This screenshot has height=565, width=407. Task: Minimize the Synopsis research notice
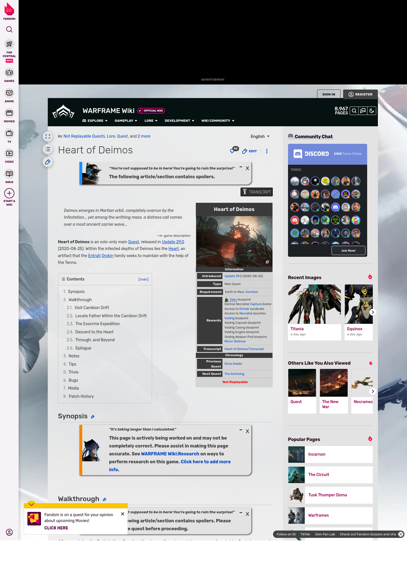[x=241, y=430]
